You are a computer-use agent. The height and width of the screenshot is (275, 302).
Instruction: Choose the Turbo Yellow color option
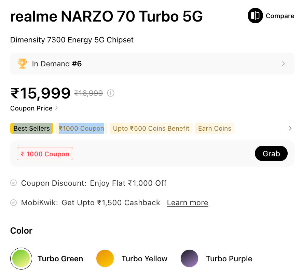105,259
